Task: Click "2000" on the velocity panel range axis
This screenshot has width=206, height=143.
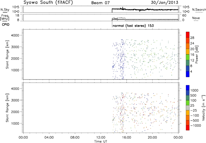Action: [x=15, y=112]
